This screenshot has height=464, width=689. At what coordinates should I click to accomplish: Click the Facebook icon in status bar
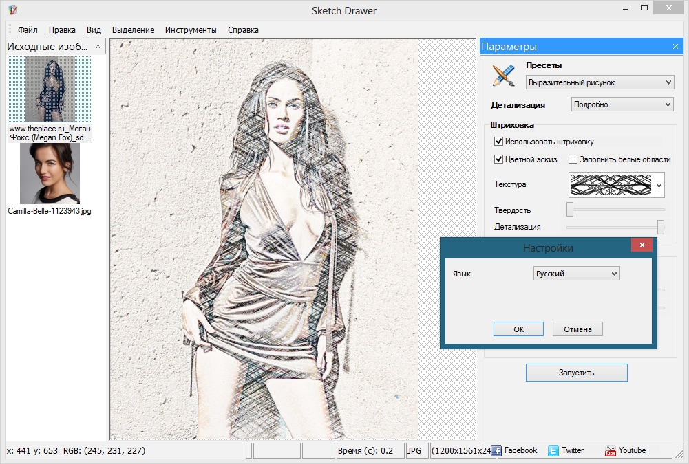(496, 451)
